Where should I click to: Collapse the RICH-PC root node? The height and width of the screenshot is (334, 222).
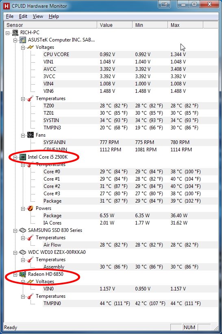click(x=8, y=33)
